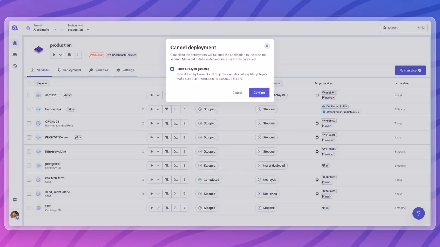Expand the environment deploy actions chevron
The height and width of the screenshot is (247, 440).
tap(60, 55)
